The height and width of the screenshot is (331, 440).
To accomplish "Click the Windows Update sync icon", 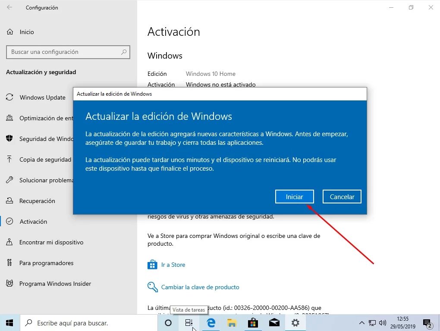I will point(9,97).
